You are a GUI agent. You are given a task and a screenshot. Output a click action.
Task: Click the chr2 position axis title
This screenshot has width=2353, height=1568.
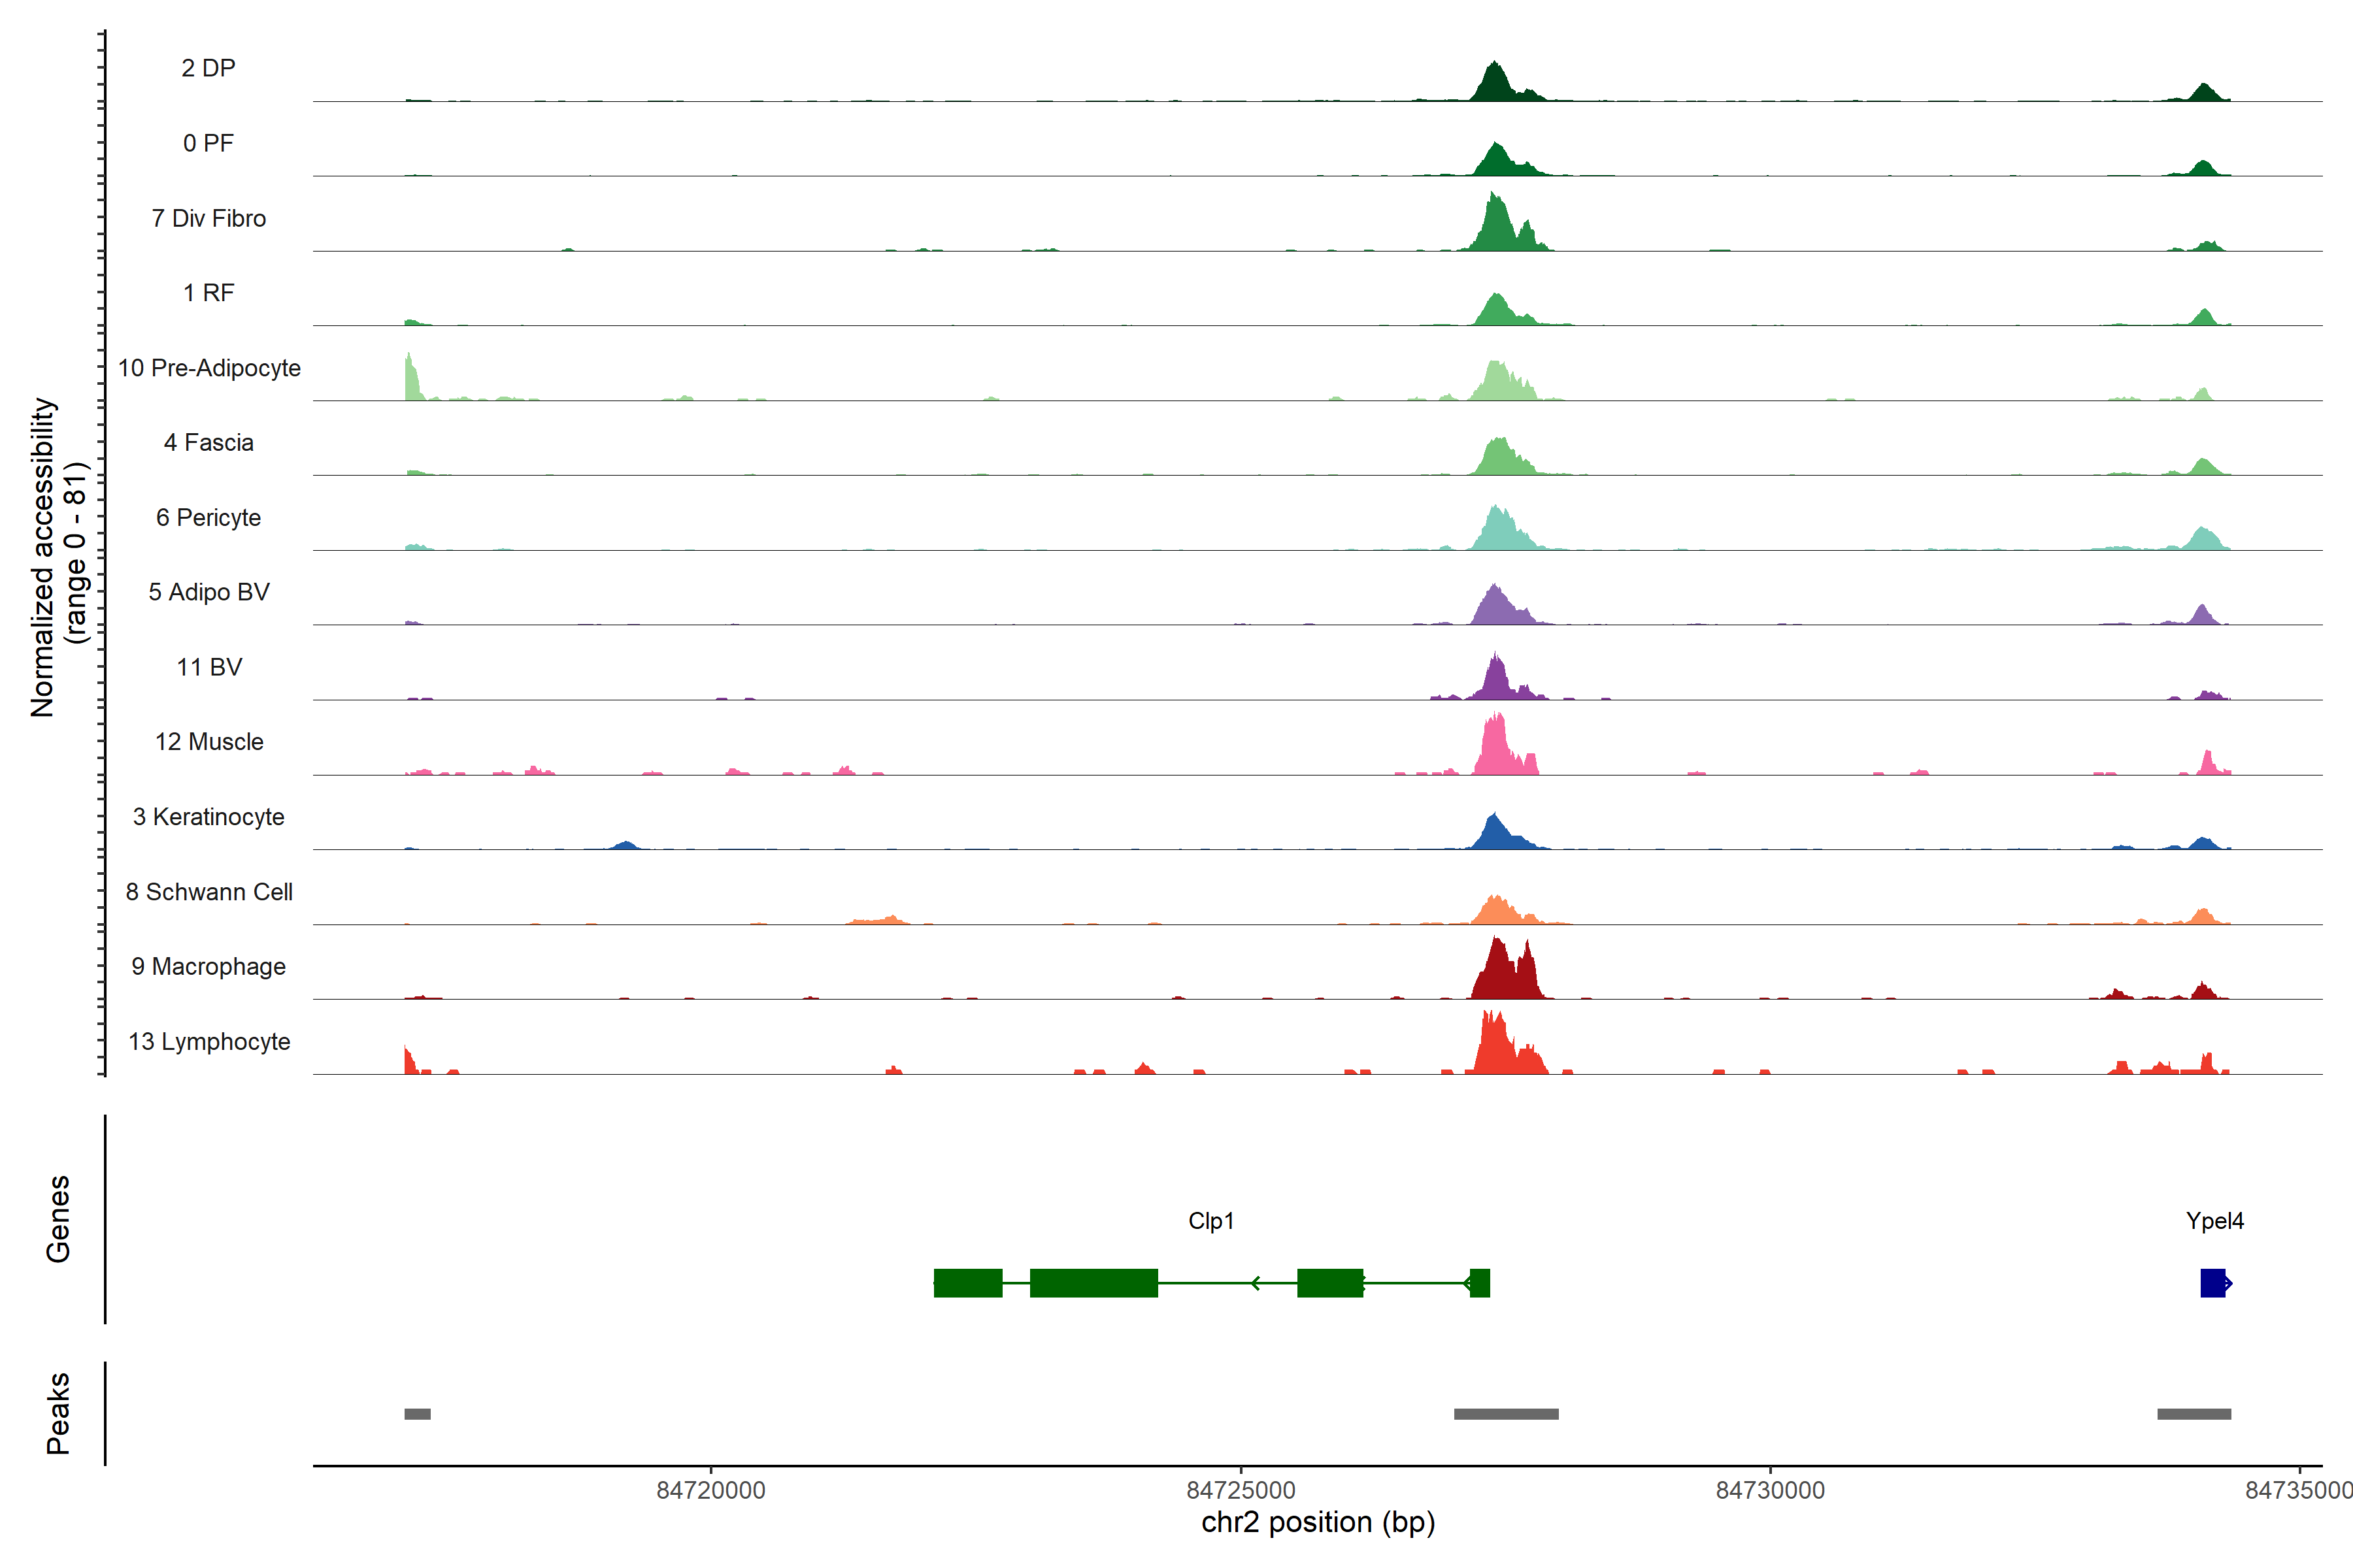(1318, 1522)
